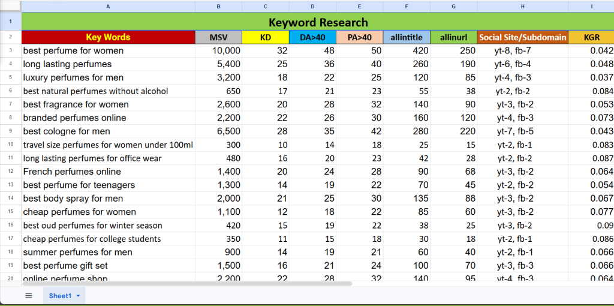Select row 12 by its row number

[x=10, y=172]
